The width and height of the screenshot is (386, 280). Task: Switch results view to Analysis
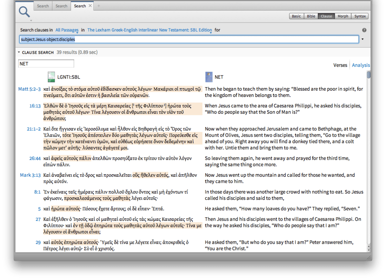pos(361,65)
